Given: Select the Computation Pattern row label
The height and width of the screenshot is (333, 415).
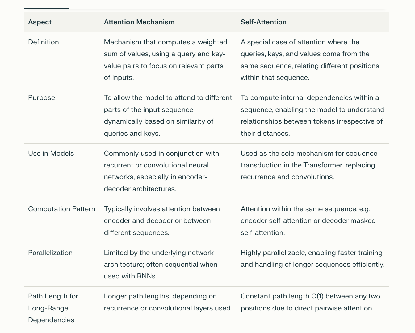Looking at the screenshot, I should point(62,209).
